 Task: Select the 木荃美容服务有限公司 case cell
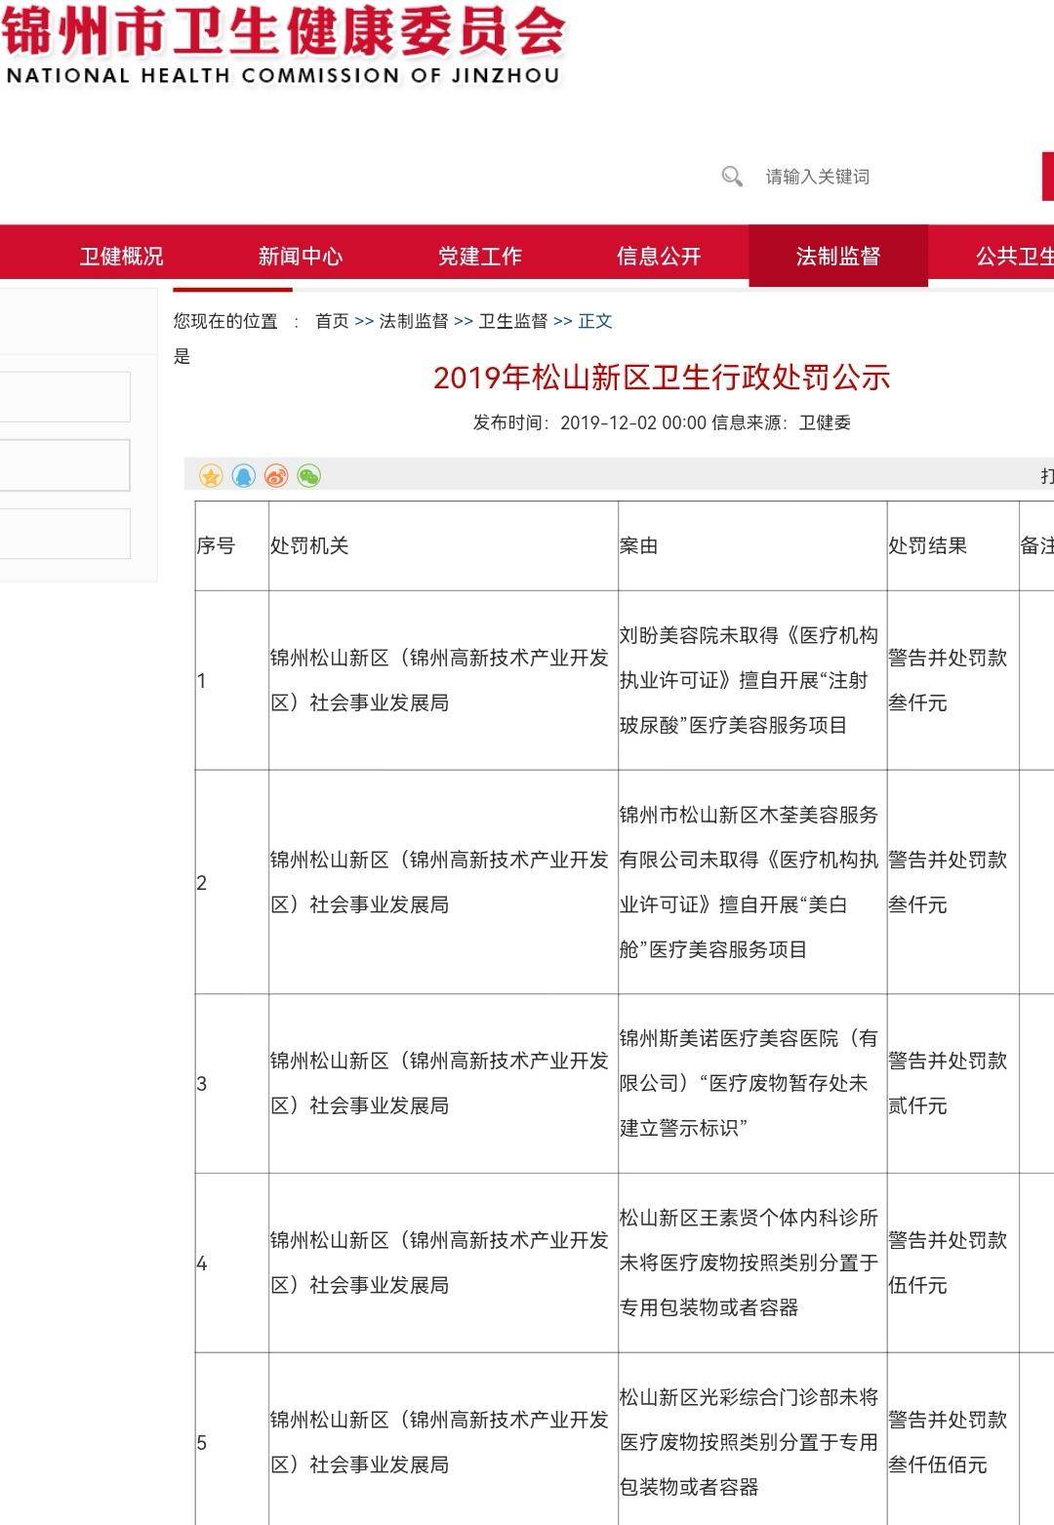coord(752,882)
